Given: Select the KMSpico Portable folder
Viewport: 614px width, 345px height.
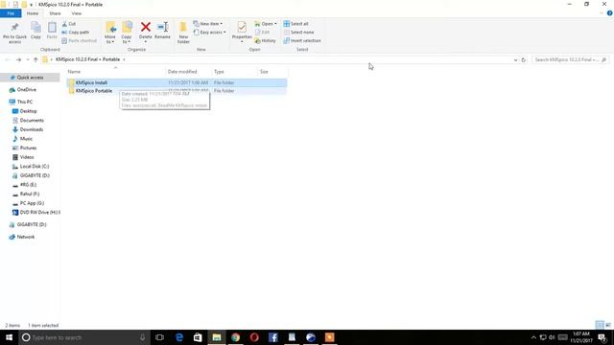Looking at the screenshot, I should point(177,91).
